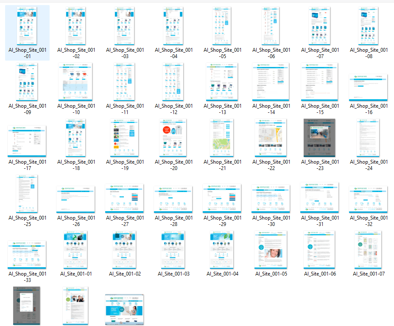Choose the AI_Shop_Site_001-28 thumbnail
The image size is (394, 326).
coord(173,199)
